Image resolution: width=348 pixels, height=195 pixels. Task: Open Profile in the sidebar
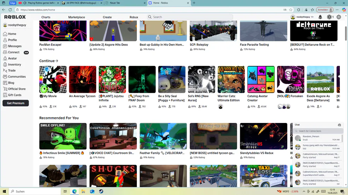point(10,40)
